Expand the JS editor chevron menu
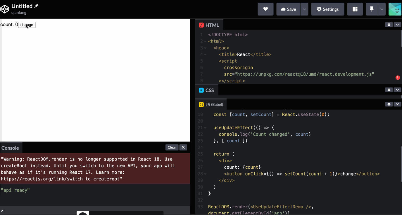Image resolution: width=402 pixels, height=215 pixels. 397,104
